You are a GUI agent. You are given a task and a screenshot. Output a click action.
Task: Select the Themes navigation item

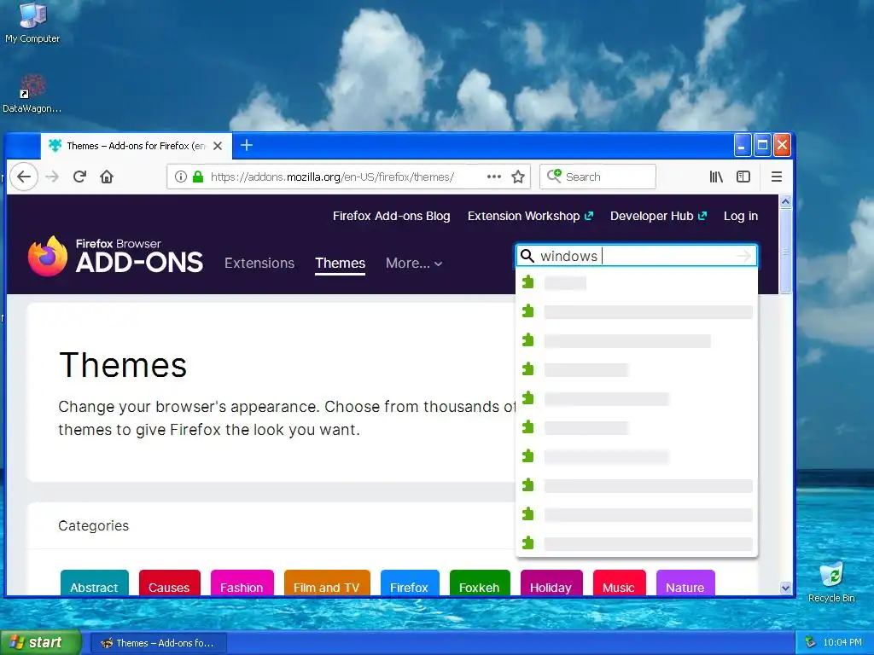click(x=340, y=263)
